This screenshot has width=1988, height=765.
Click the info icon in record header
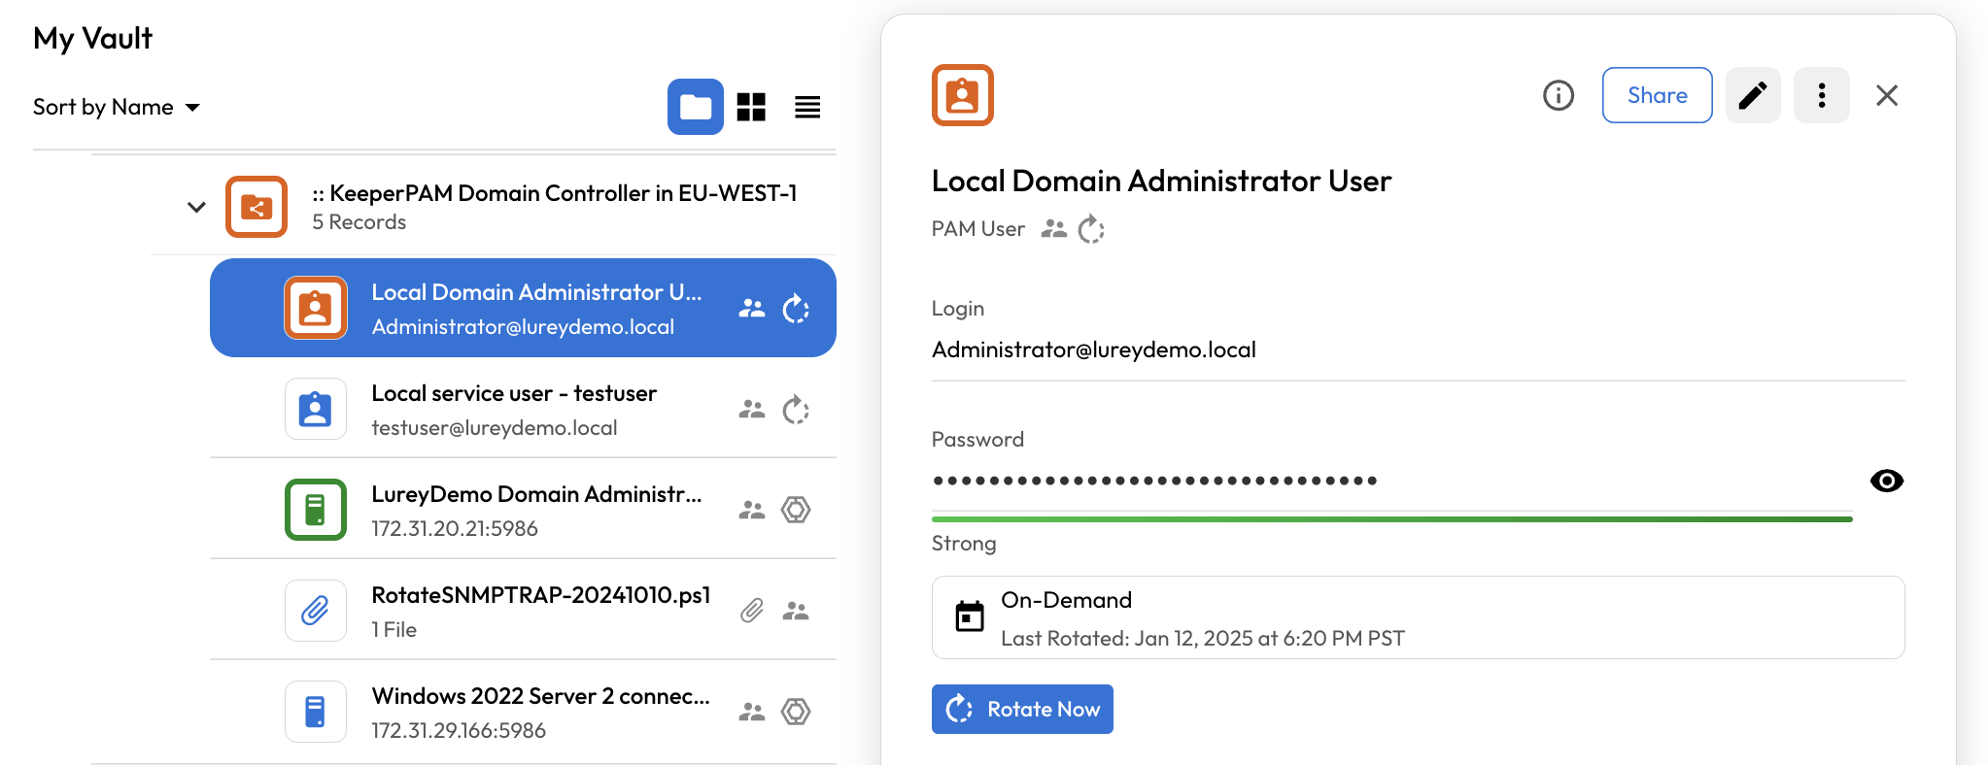click(1558, 95)
